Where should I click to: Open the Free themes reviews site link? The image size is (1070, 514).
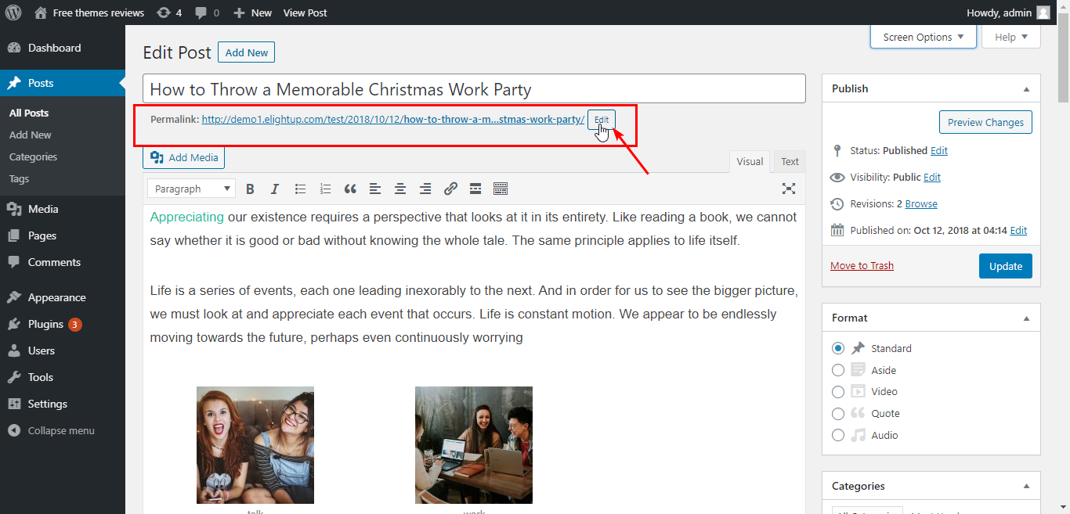(90, 13)
